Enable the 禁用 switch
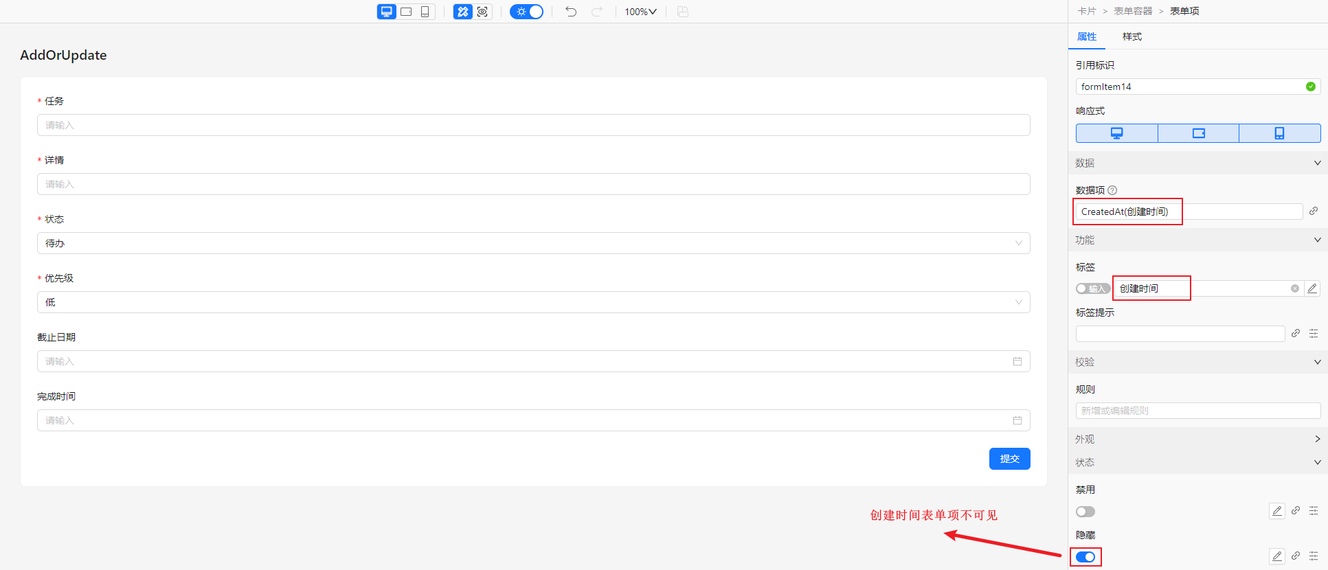 coord(1085,512)
